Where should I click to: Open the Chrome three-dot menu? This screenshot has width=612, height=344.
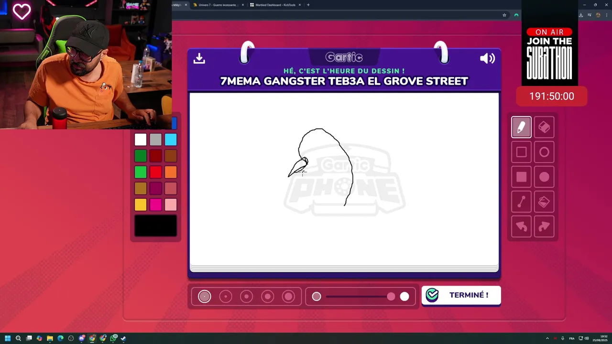coord(607,15)
